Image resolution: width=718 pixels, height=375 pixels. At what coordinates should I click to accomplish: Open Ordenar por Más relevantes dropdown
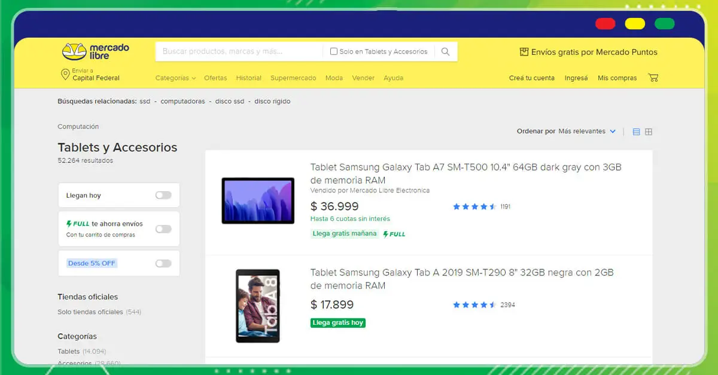coord(587,131)
